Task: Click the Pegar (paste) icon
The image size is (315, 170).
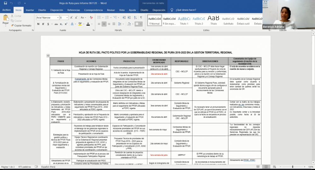Action: click(x=5, y=20)
